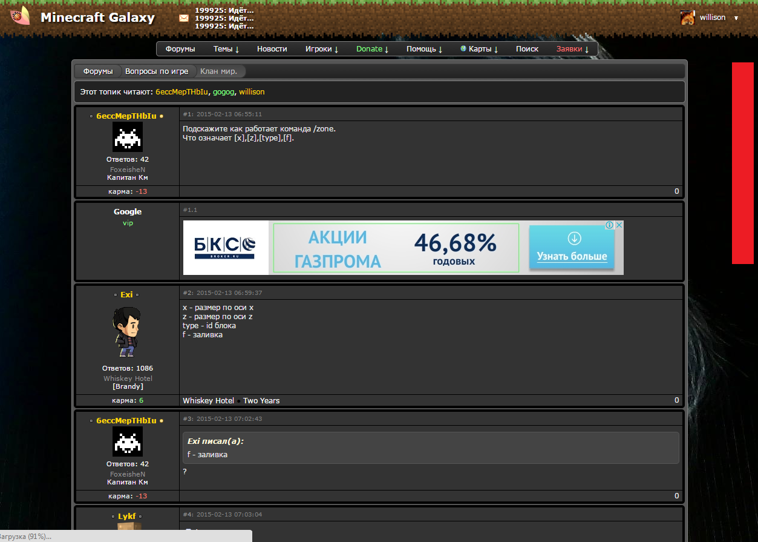Click the space invader avatar in post #1

coord(128,137)
